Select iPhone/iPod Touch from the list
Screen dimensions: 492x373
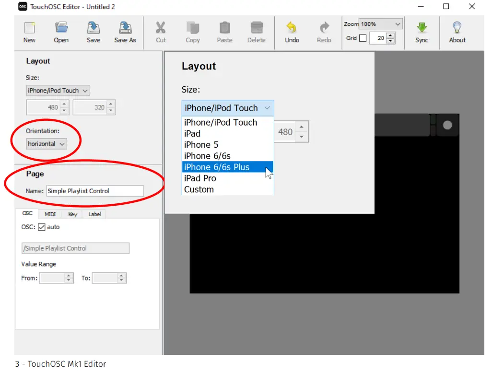click(228, 122)
